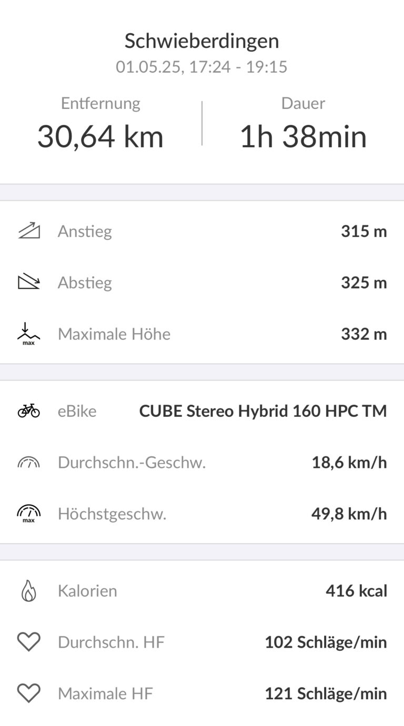Image resolution: width=404 pixels, height=726 pixels.
Task: Select the 30,64 km distance value
Action: [x=100, y=137]
